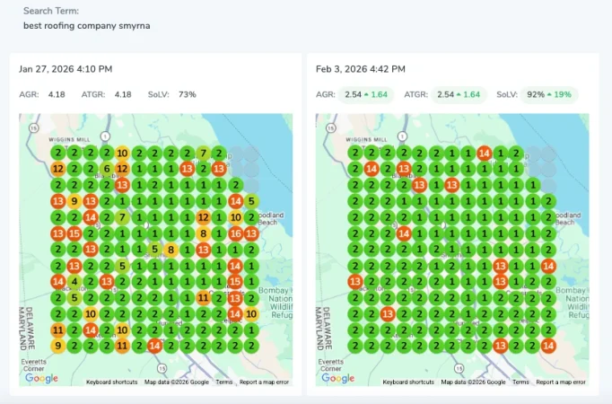
Task: Click the search term text 'best roofing company smyrna'
Action: (87, 25)
